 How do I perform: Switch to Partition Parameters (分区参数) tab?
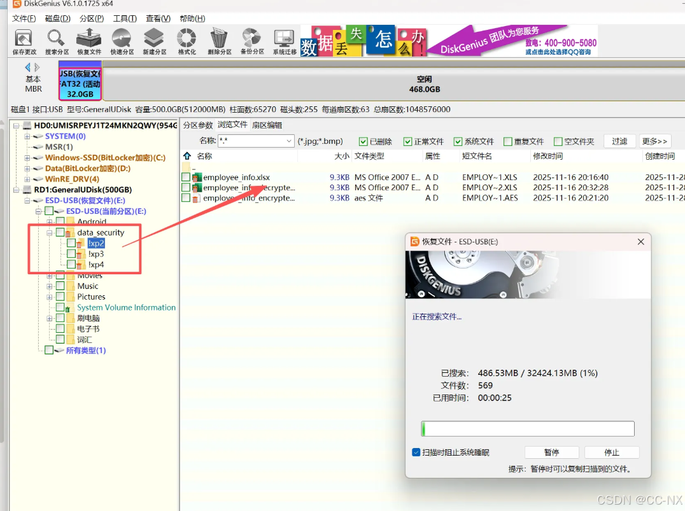(198, 125)
